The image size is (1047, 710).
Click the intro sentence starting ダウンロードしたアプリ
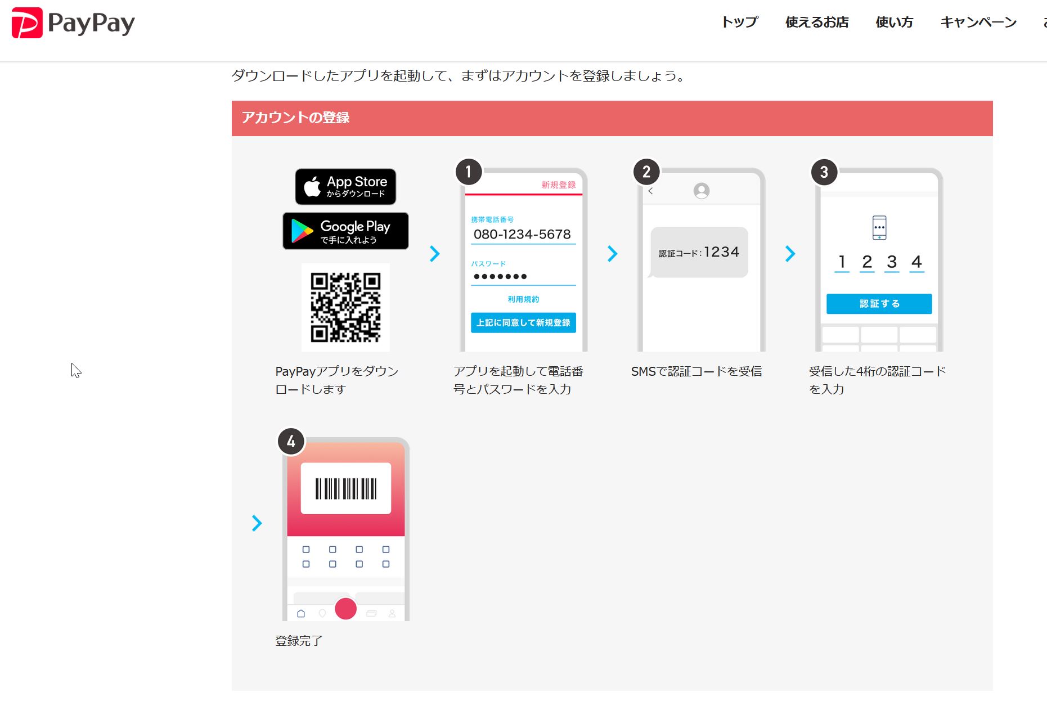(x=459, y=75)
